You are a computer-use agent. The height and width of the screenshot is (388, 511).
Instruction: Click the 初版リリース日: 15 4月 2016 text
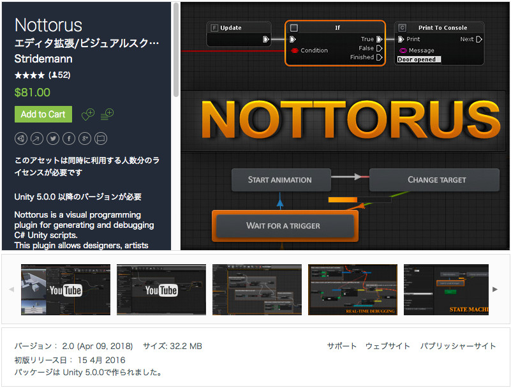[x=70, y=360]
